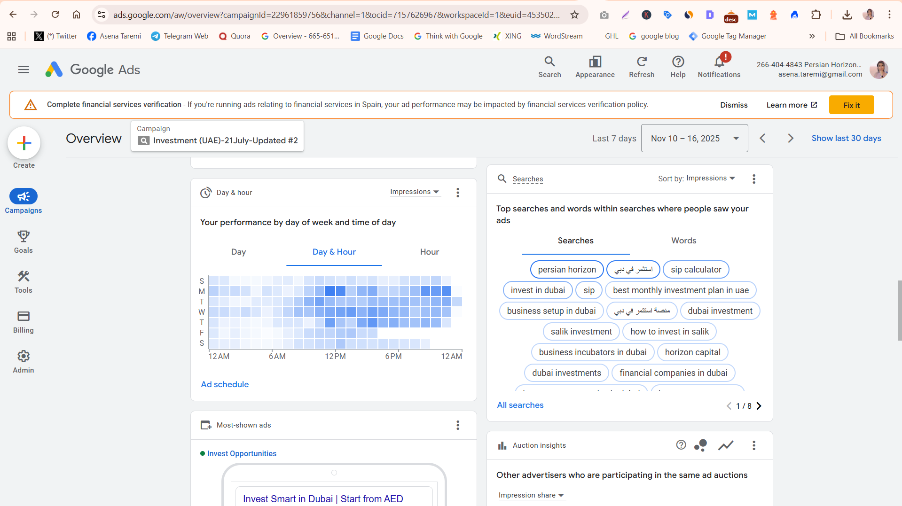Viewport: 902px width, 506px height.
Task: Open Tools in the sidebar
Action: click(x=24, y=281)
